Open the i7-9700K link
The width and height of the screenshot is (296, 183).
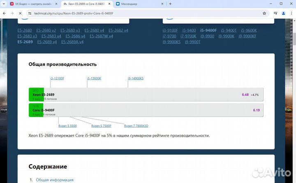tap(188, 36)
